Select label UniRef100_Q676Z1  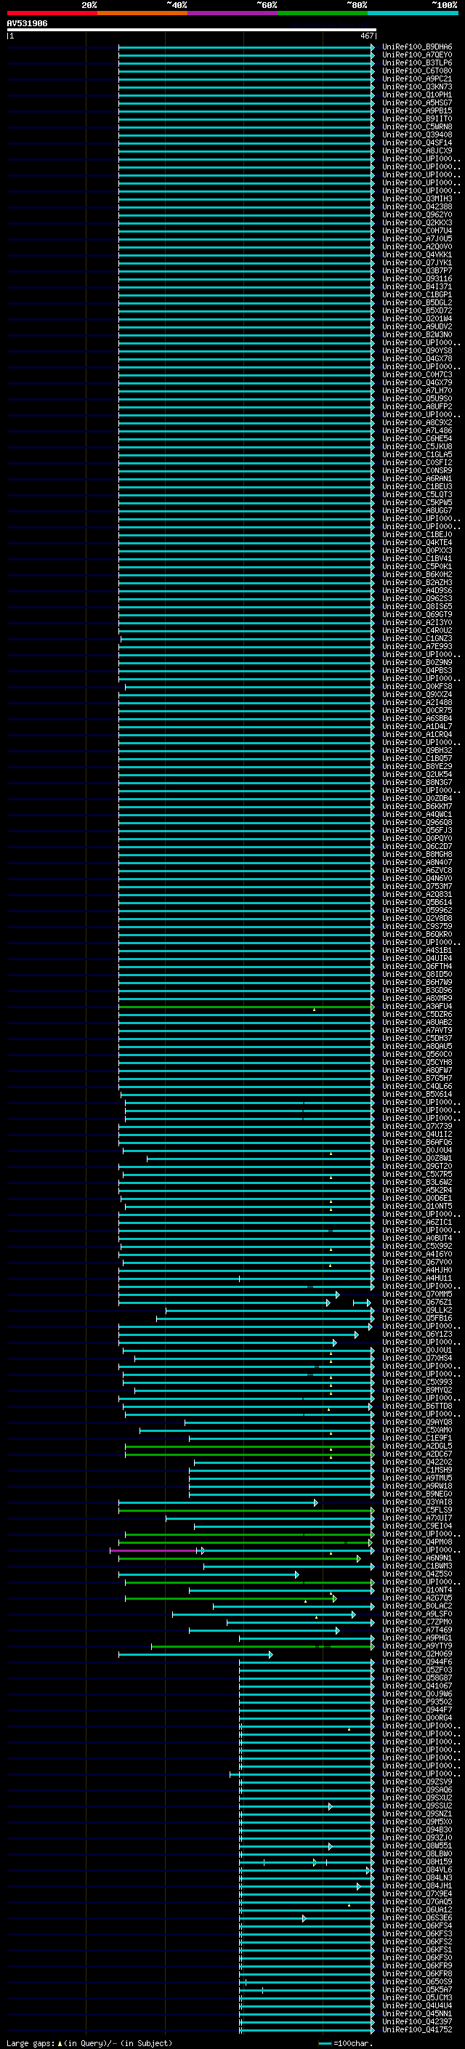[416, 1302]
